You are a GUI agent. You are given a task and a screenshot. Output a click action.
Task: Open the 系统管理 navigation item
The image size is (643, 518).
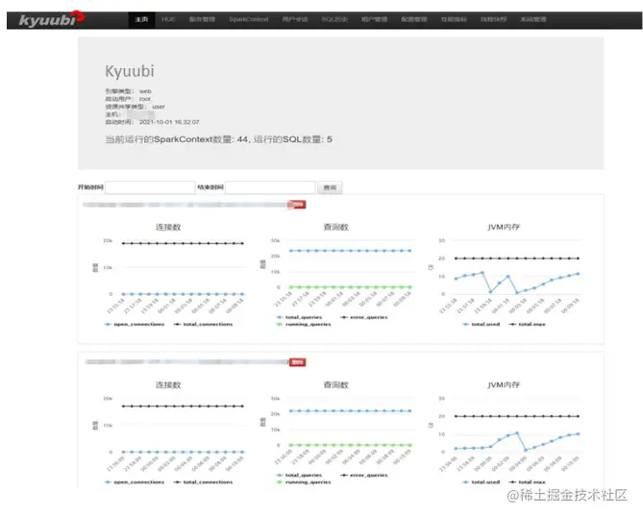pyautogui.click(x=533, y=19)
